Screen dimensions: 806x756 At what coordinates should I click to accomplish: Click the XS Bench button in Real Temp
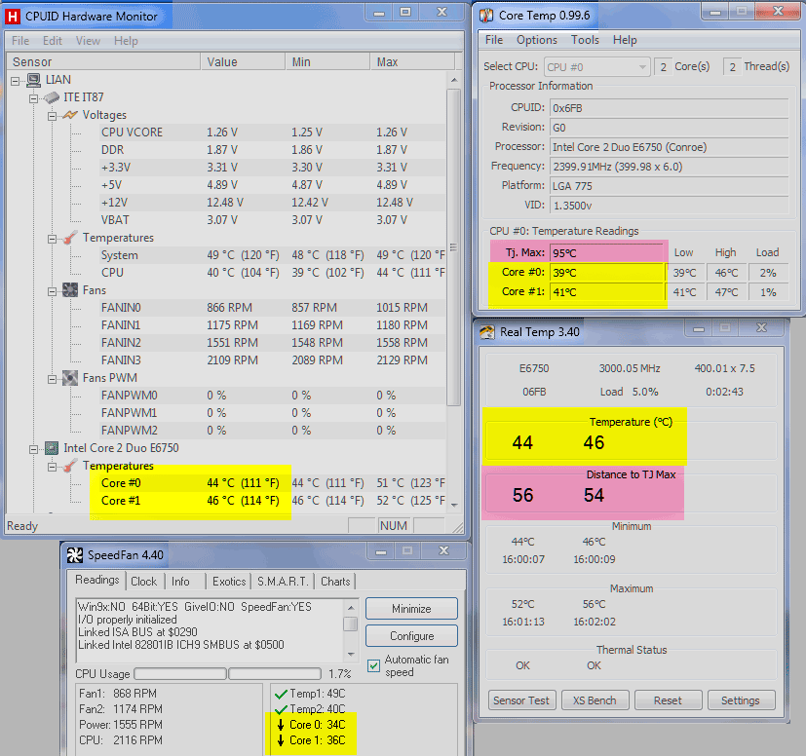(x=594, y=700)
